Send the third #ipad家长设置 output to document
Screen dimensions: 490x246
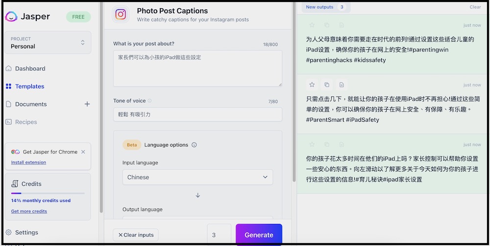click(x=342, y=144)
